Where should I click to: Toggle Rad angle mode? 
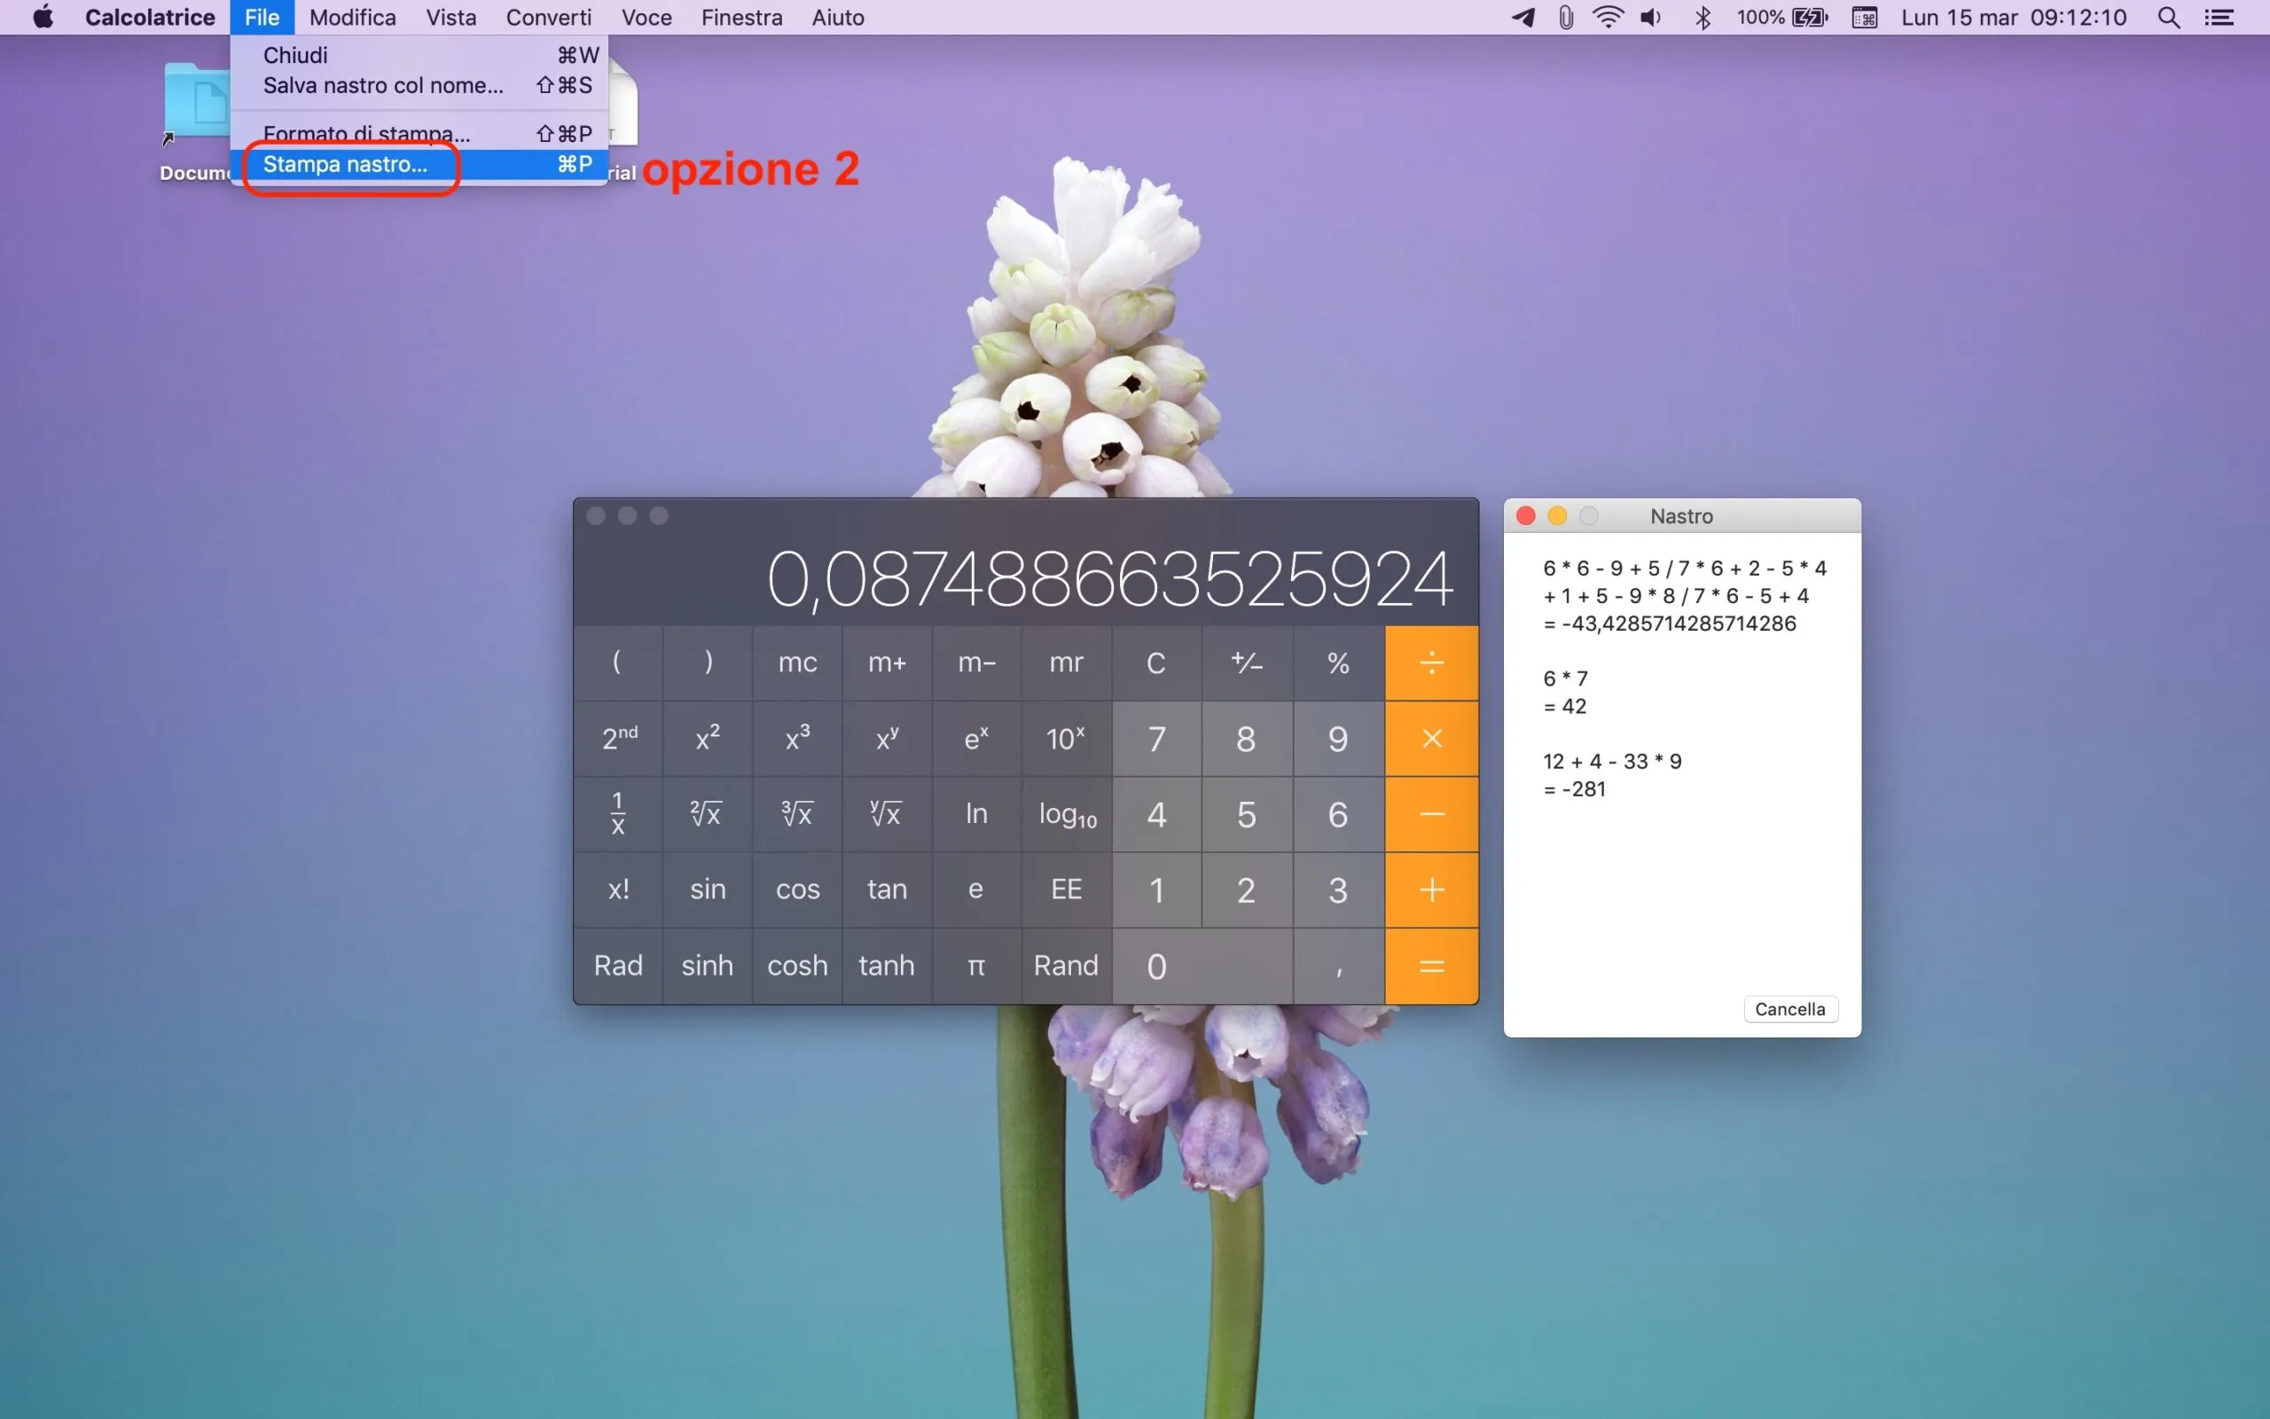pos(617,965)
